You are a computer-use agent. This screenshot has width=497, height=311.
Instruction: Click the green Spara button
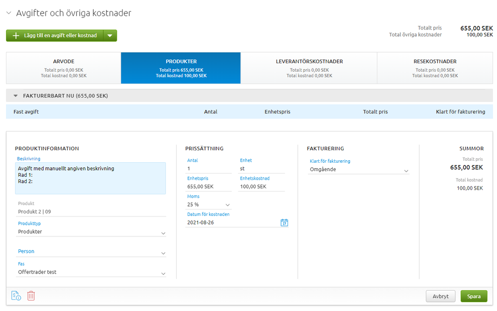(474, 296)
